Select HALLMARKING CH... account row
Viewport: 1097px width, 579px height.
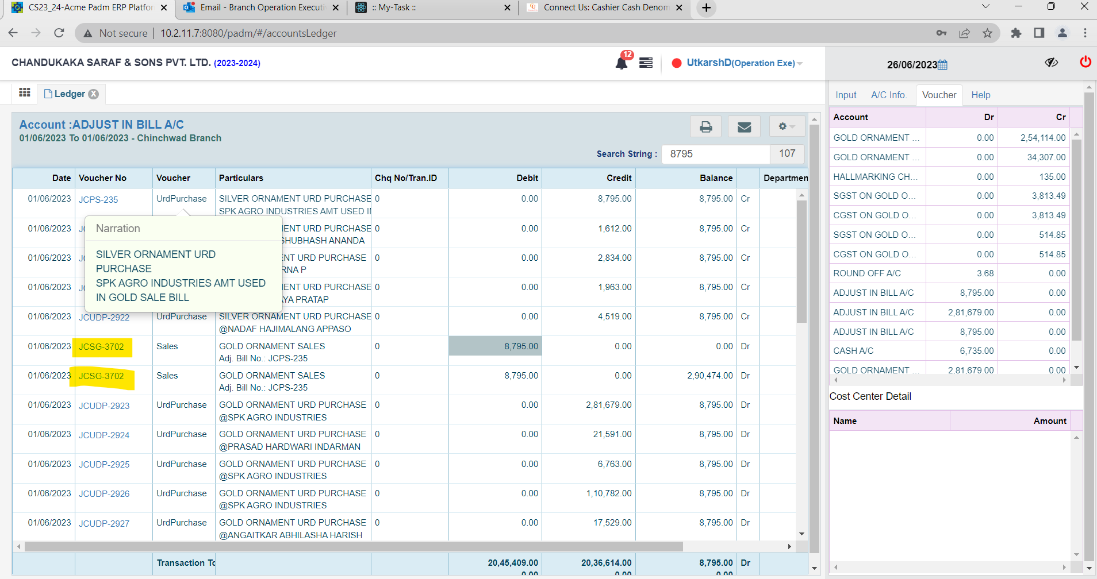pyautogui.click(x=950, y=177)
